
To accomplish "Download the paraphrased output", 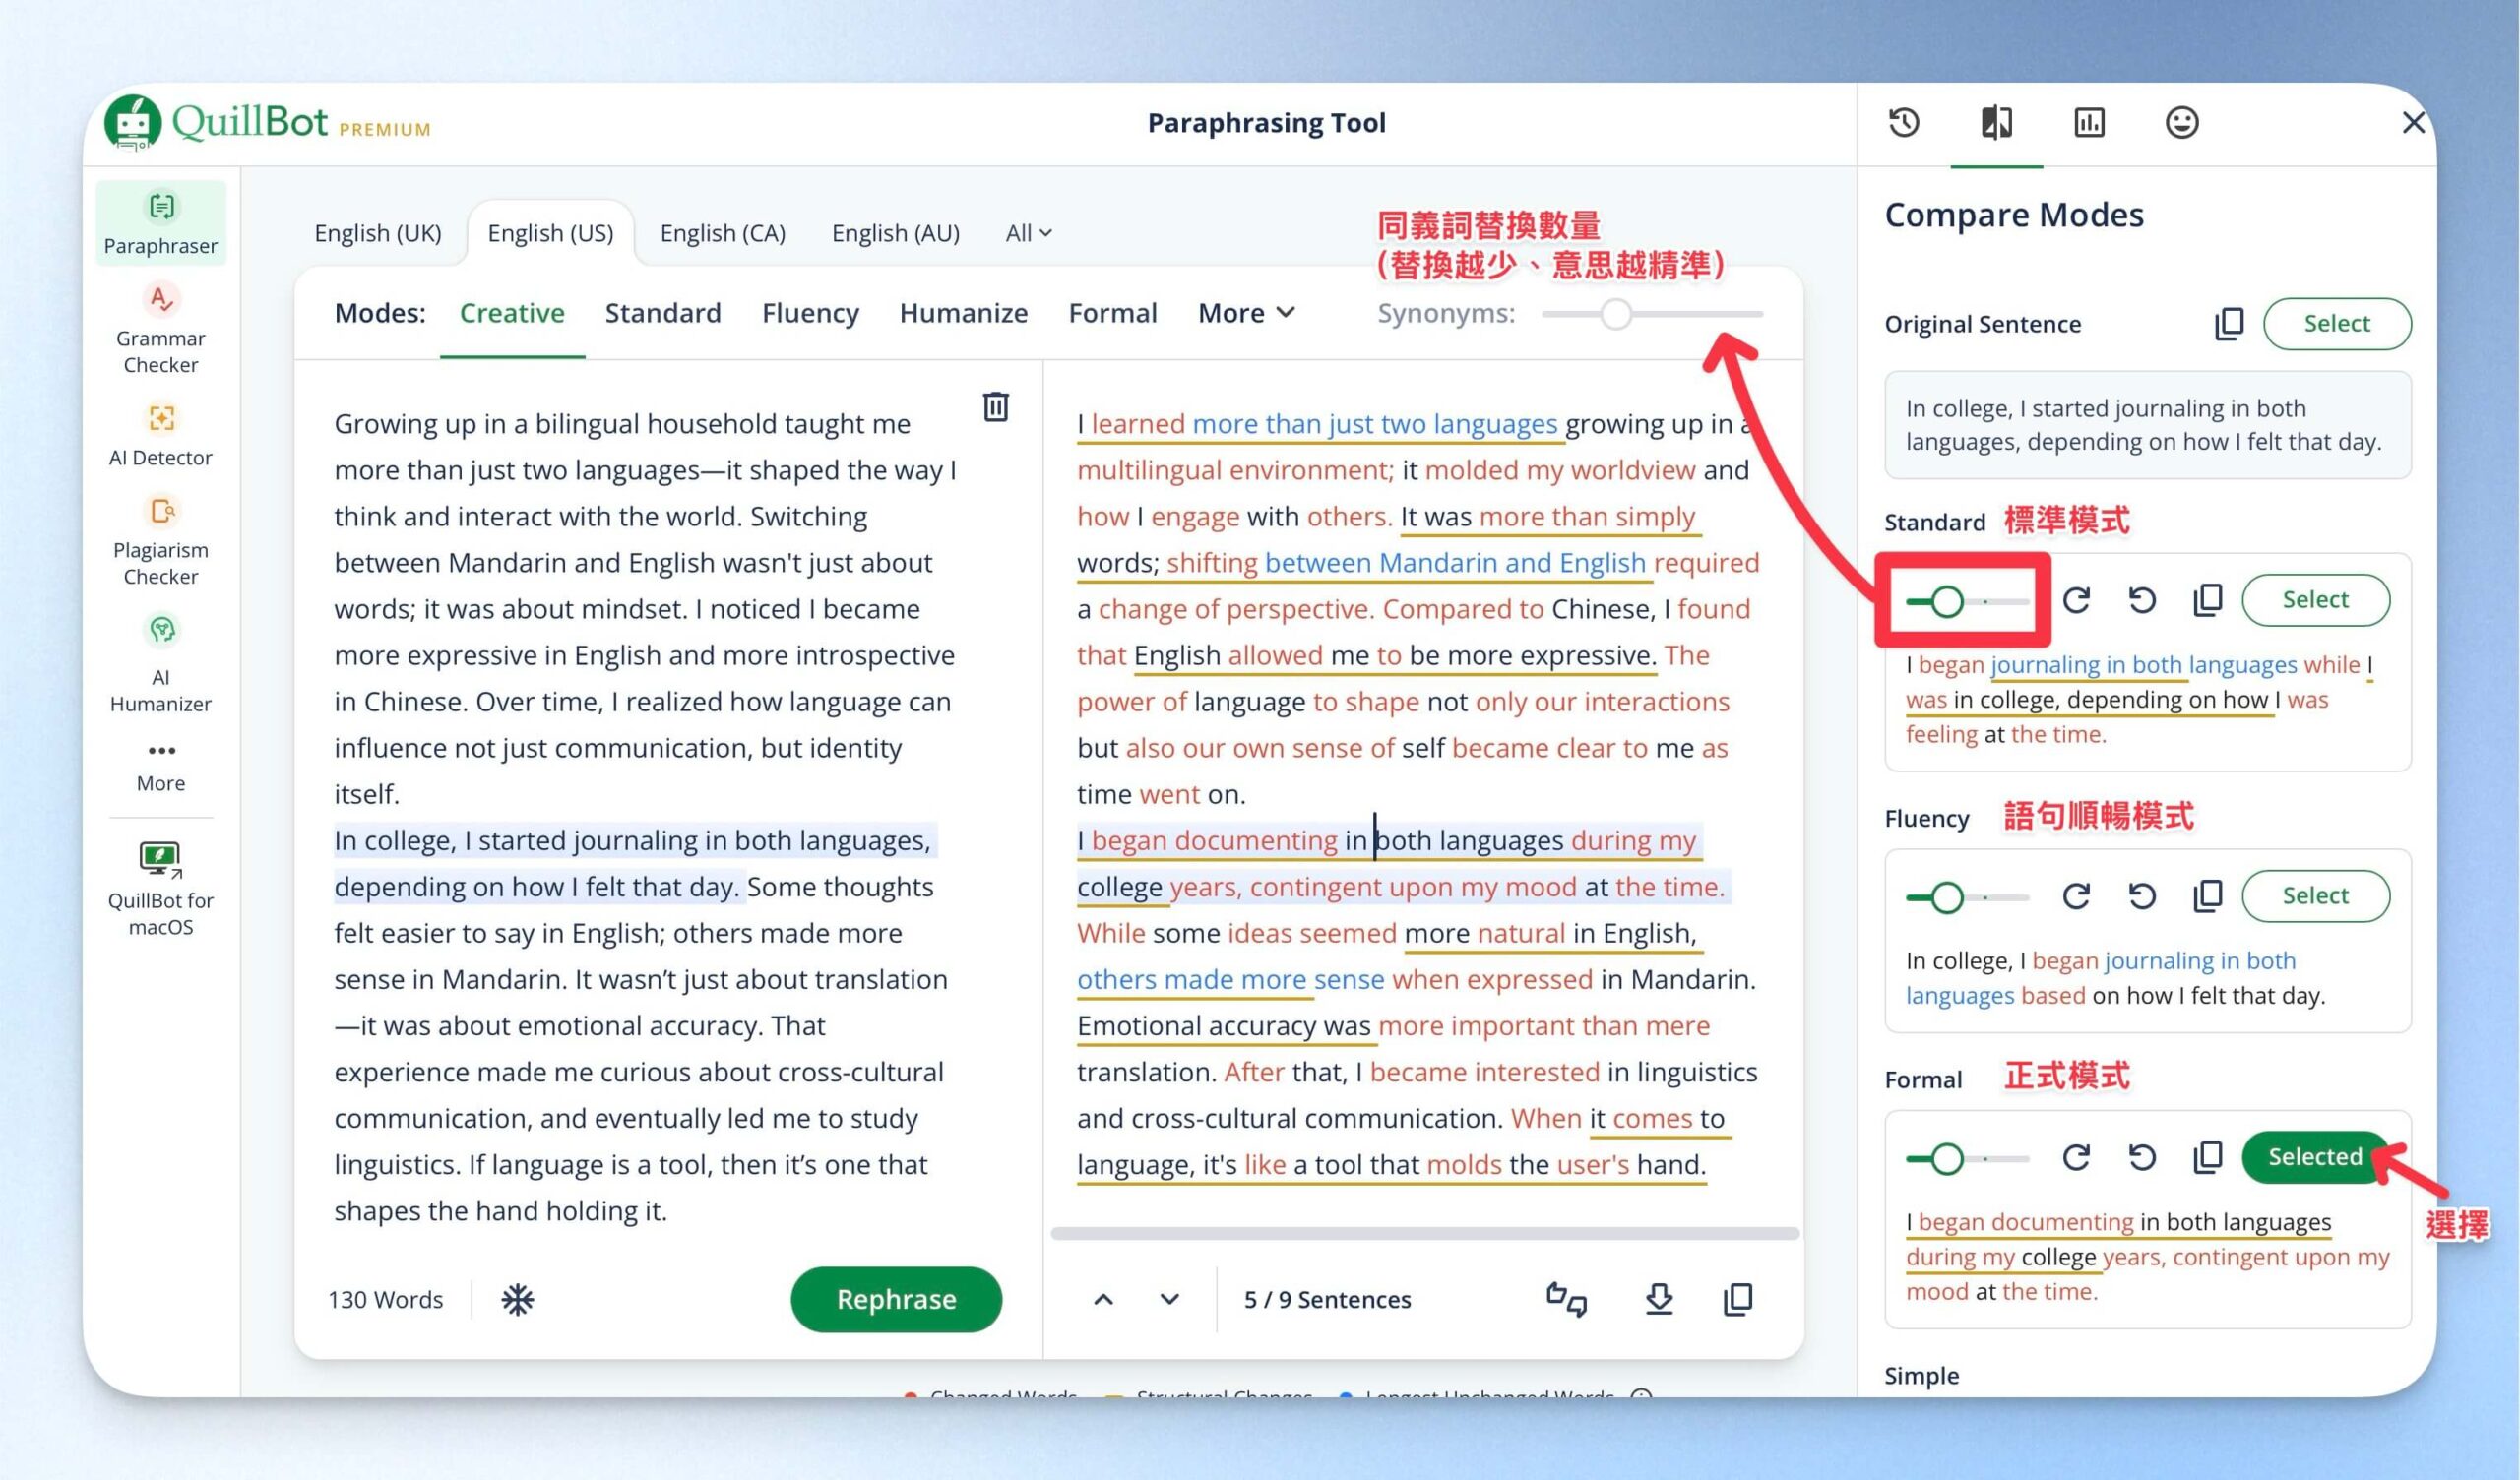I will (x=1659, y=1299).
